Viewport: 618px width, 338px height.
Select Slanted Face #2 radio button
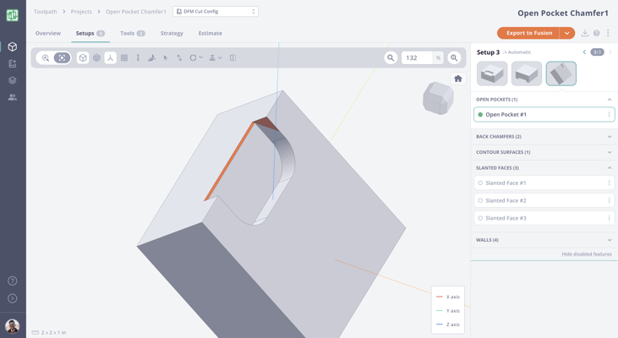480,201
